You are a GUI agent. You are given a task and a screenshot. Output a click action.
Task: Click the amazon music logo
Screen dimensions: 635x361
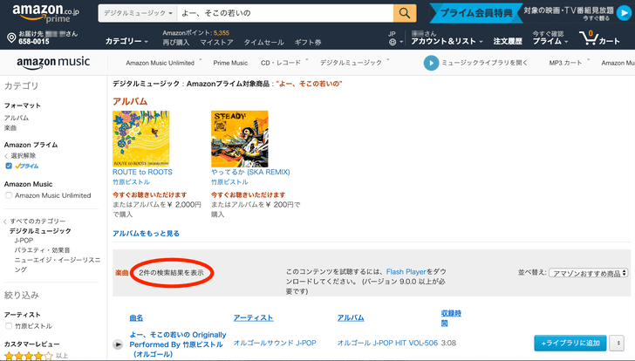[x=53, y=62]
